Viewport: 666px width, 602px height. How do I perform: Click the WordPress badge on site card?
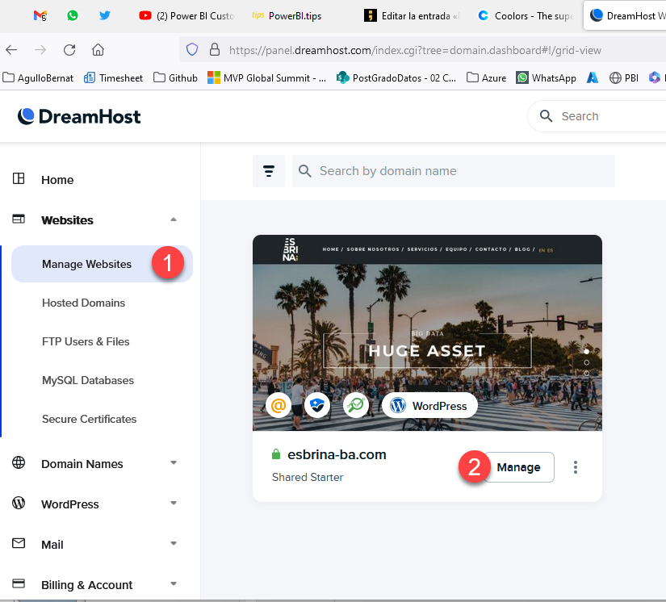429,406
